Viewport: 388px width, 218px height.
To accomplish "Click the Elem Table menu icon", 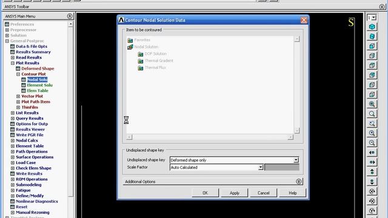I will pos(24,91).
